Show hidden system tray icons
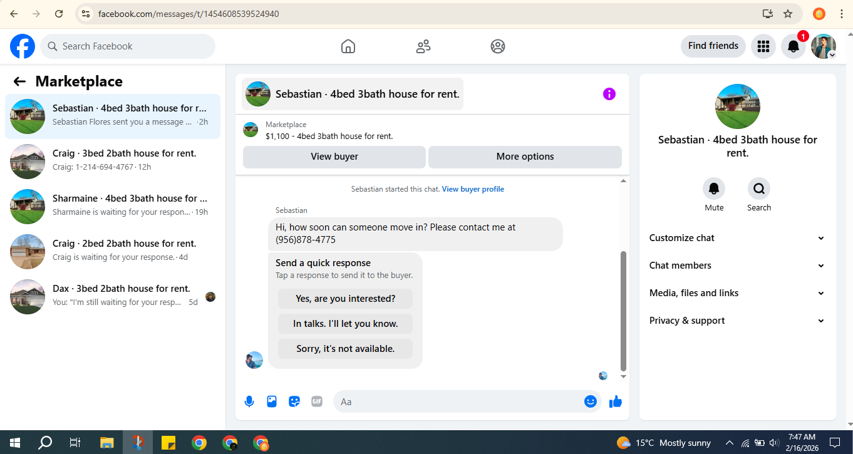 click(x=730, y=443)
